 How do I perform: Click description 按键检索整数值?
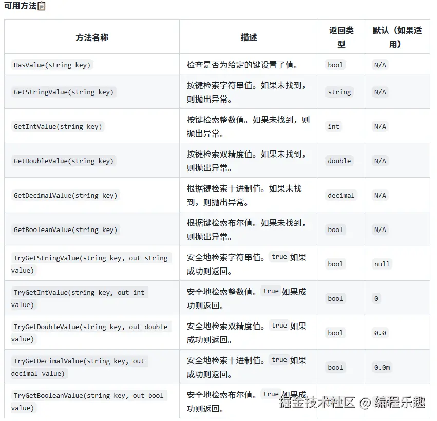point(248,127)
